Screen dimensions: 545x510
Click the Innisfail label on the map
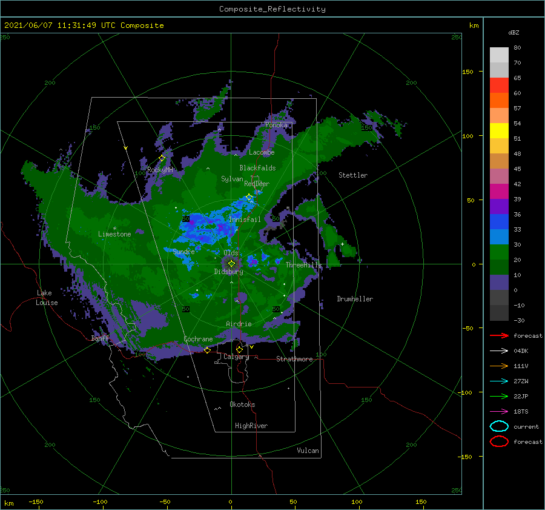245,220
